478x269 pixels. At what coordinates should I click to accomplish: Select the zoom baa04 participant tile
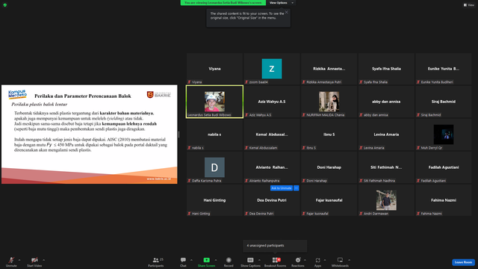click(272, 69)
